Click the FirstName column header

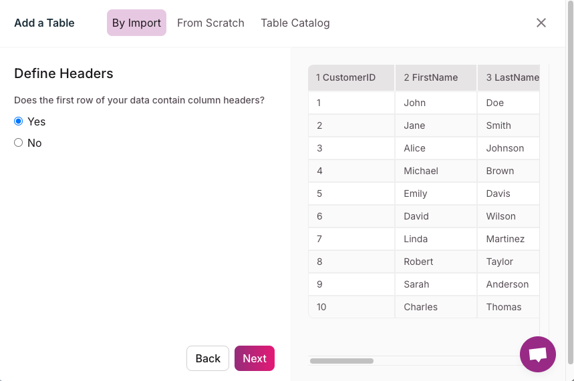pyautogui.click(x=435, y=77)
